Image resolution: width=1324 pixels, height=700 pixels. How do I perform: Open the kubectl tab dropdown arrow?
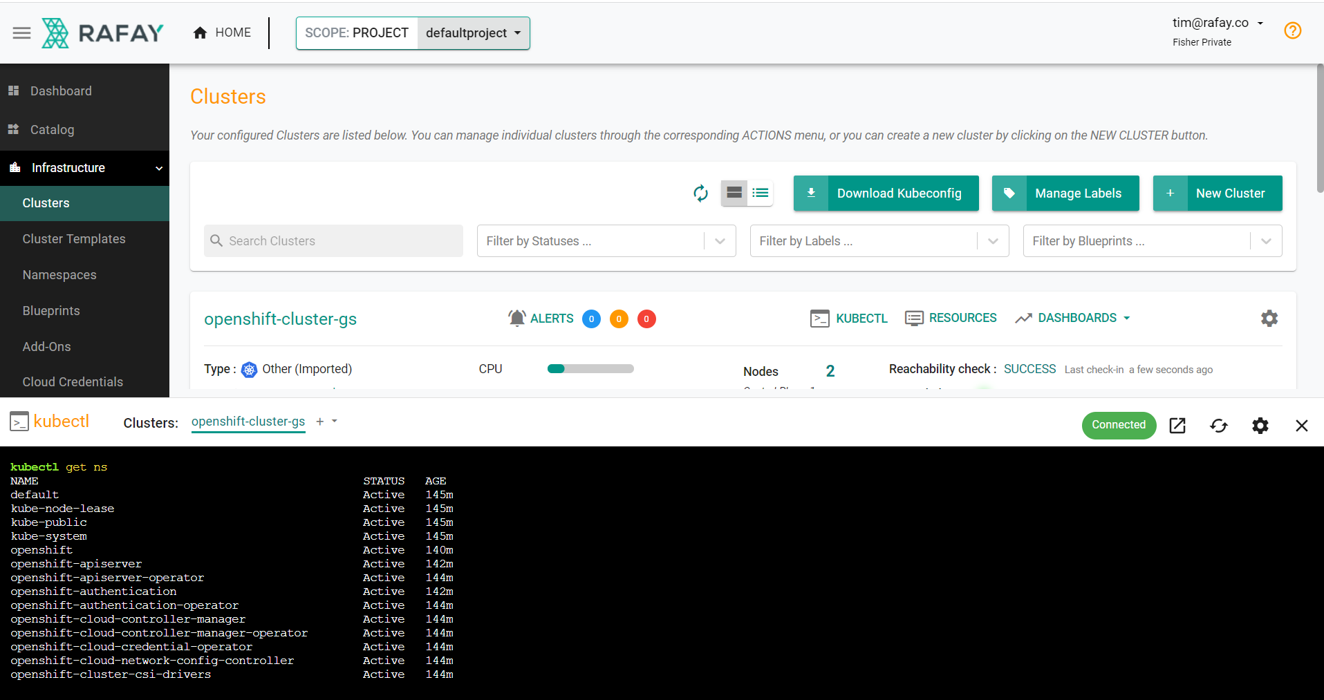[x=335, y=421]
